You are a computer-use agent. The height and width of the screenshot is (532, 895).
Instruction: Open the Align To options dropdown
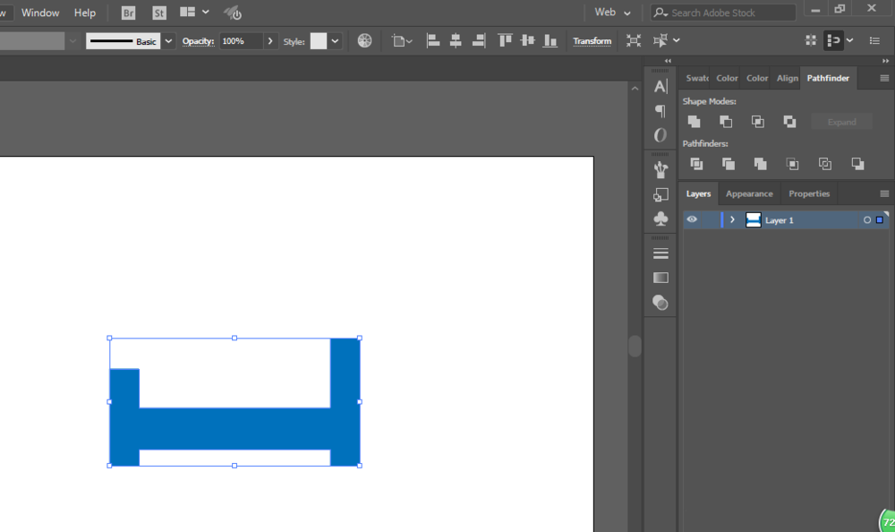pyautogui.click(x=402, y=40)
